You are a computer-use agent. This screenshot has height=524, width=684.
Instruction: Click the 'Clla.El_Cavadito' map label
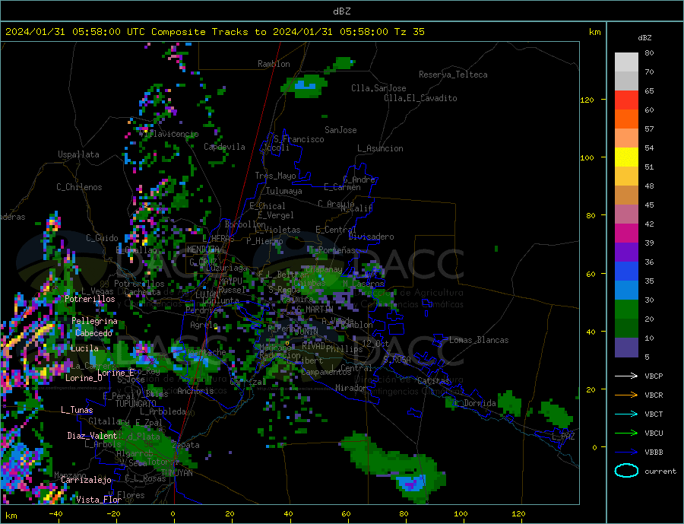(x=420, y=98)
